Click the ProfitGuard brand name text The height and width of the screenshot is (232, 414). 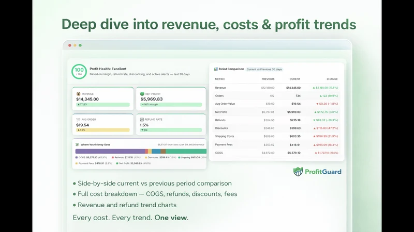click(x=323, y=172)
